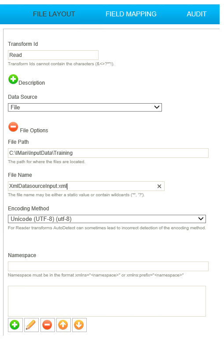
Task: Click the green plus icon beside Description
Action: pyautogui.click(x=13, y=79)
